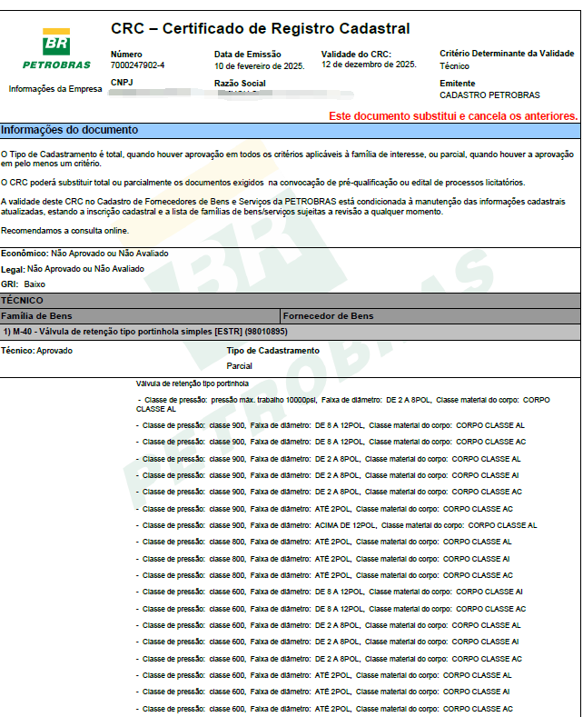Click classe 800 'ATÉ 2POL' CORPO CLASSE AC line
The image size is (583, 717).
tap(324, 575)
